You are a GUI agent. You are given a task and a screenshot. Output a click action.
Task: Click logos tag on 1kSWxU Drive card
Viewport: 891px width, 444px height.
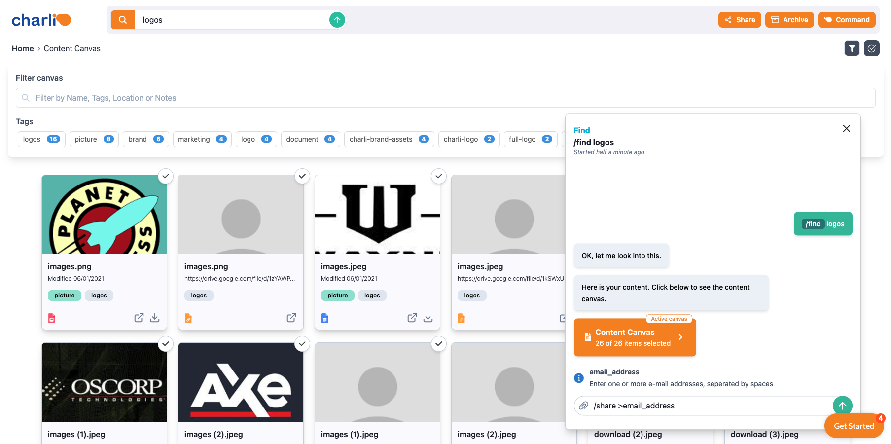472,296
